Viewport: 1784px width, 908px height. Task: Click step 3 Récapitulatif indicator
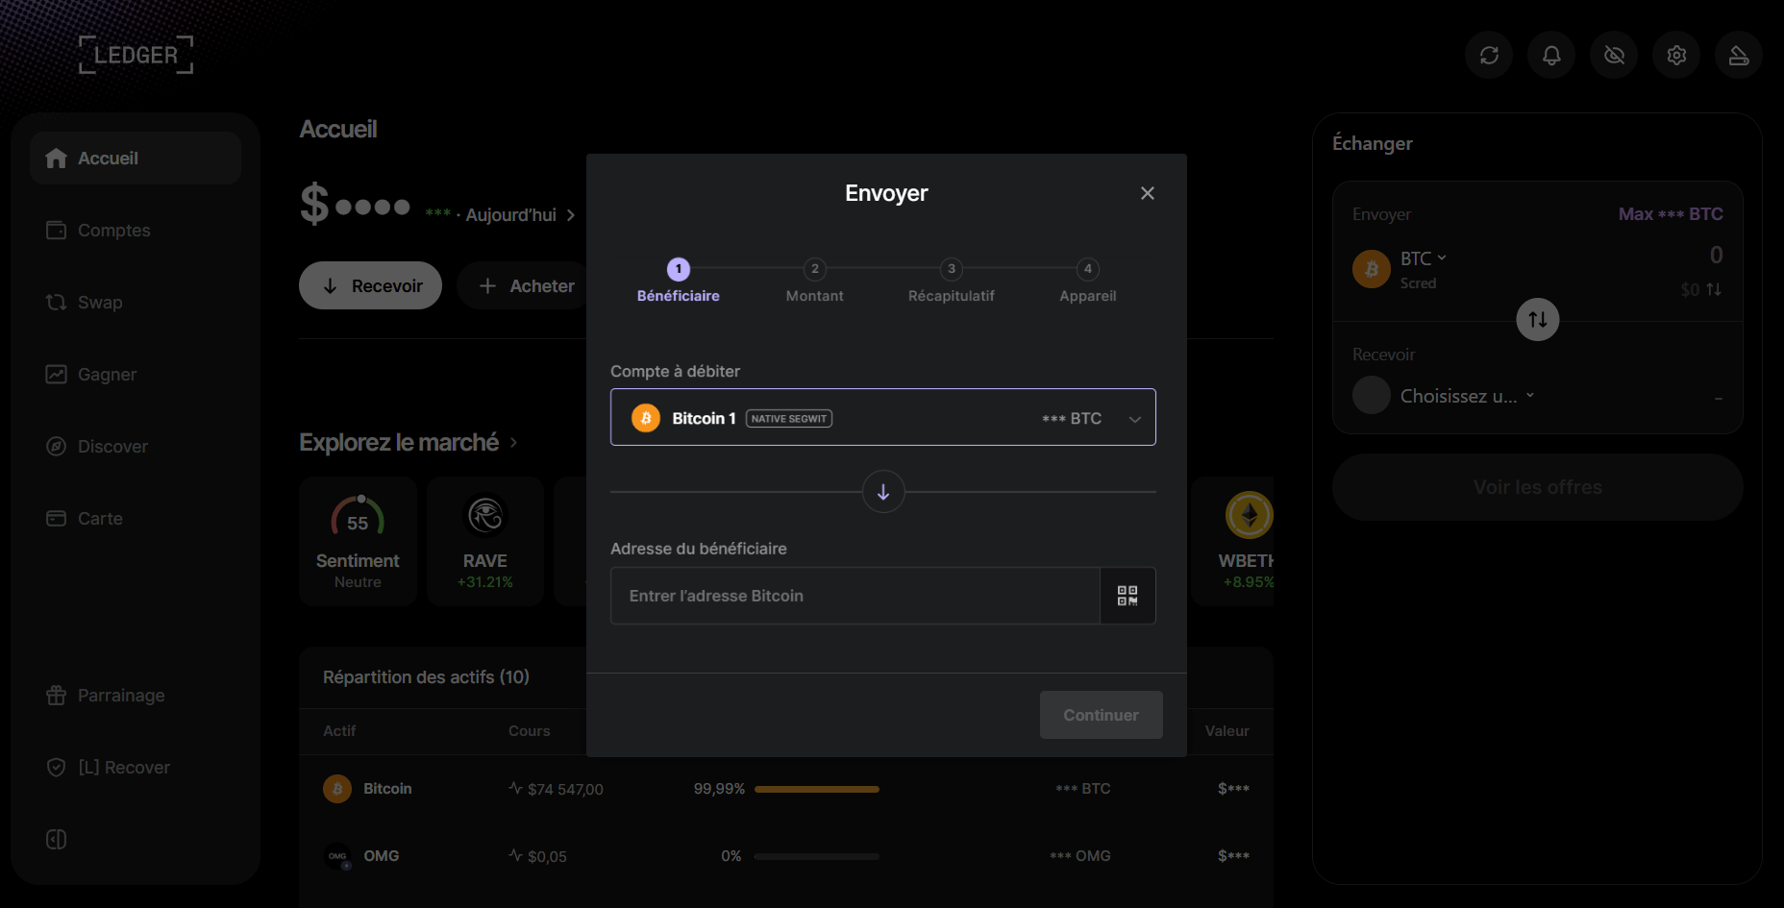point(952,281)
